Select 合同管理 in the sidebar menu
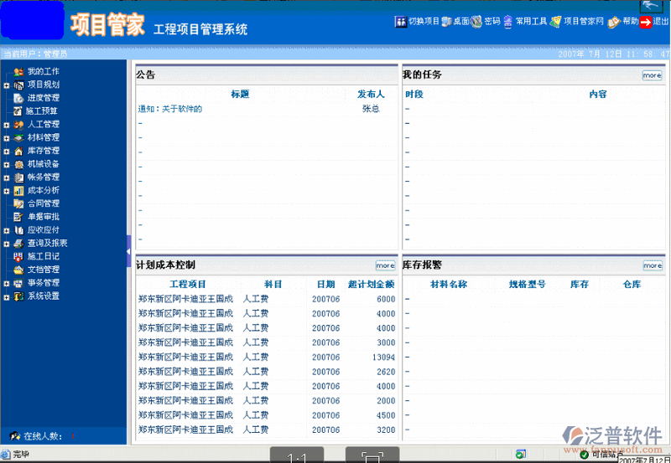Viewport: 671px width, 463px height. (x=43, y=203)
